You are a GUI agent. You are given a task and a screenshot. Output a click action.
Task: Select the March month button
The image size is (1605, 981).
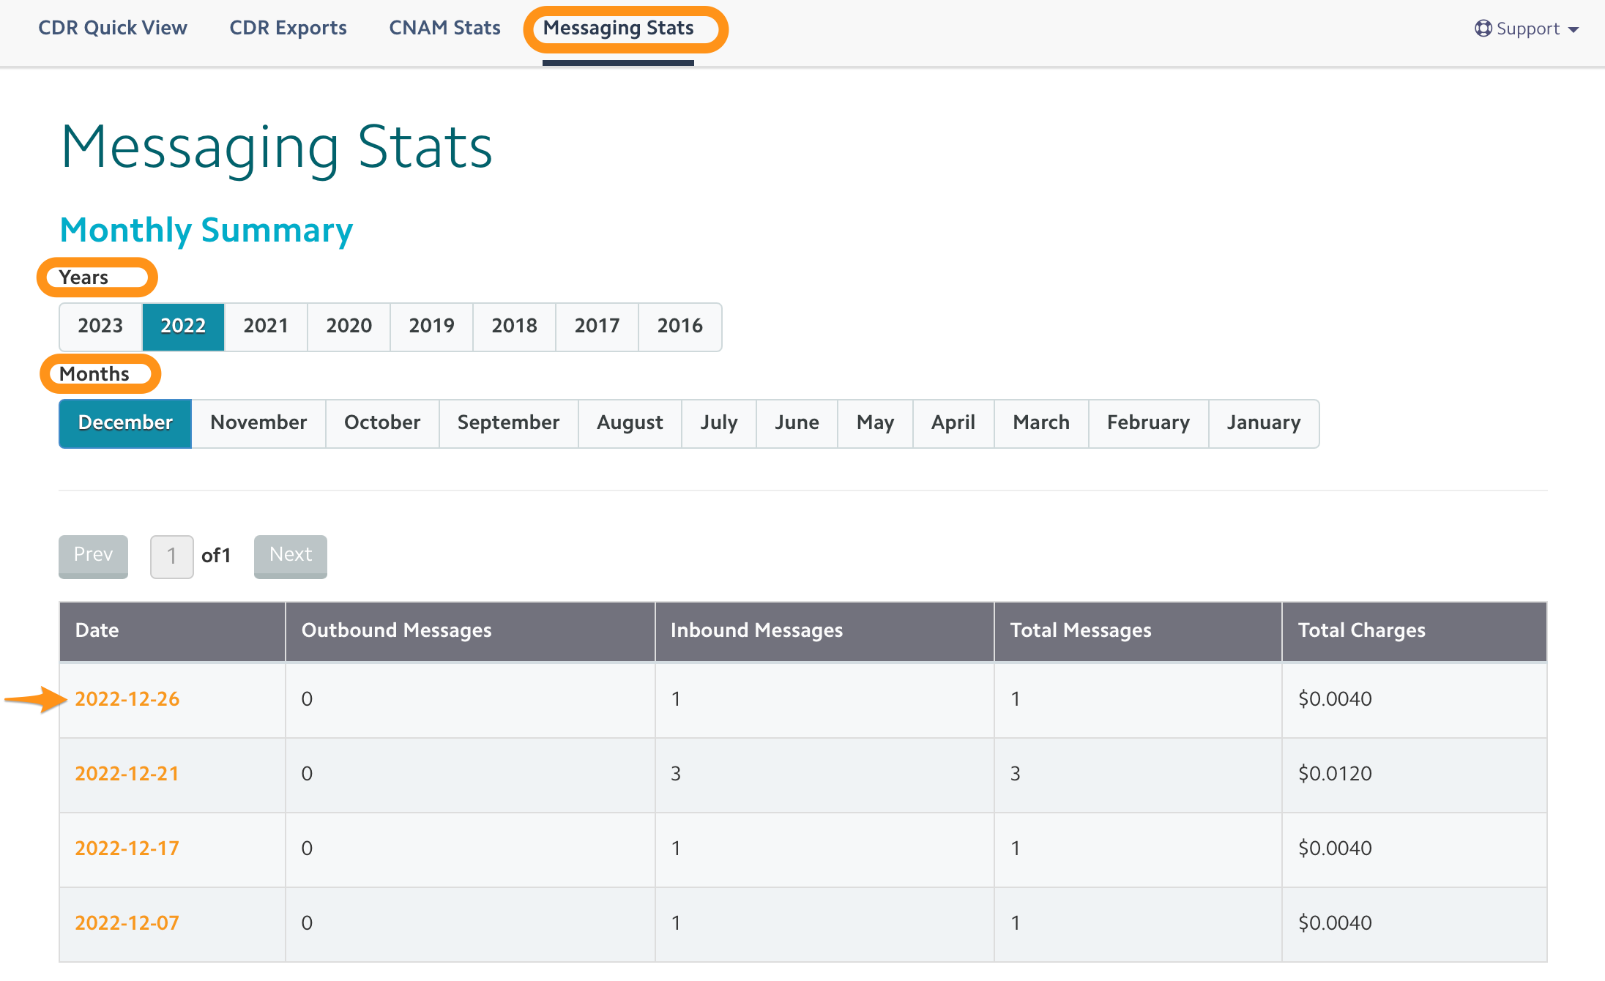pyautogui.click(x=1041, y=423)
